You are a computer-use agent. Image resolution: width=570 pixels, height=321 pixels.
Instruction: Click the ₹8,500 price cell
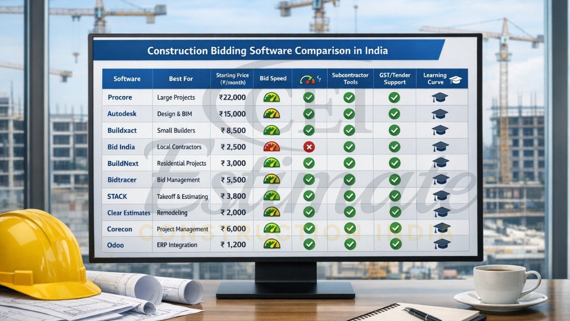point(233,131)
